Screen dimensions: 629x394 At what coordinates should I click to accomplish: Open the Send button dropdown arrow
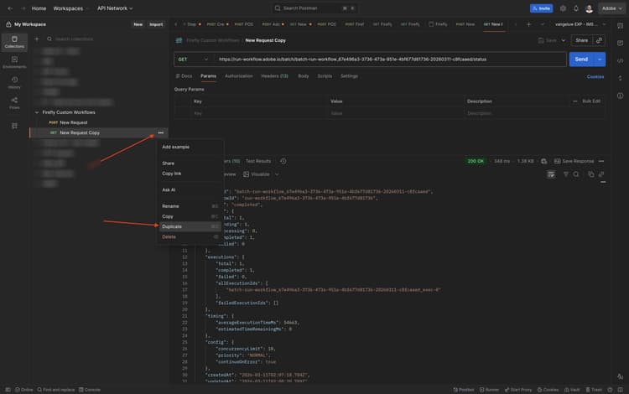600,60
